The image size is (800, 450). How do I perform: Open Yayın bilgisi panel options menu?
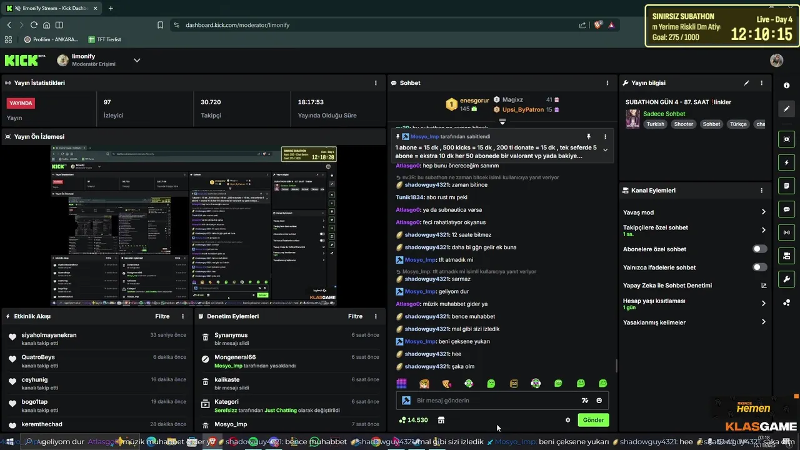point(761,82)
